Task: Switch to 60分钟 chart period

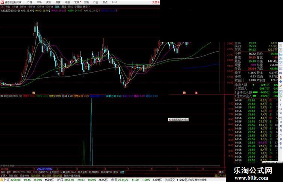Action: 49,7
